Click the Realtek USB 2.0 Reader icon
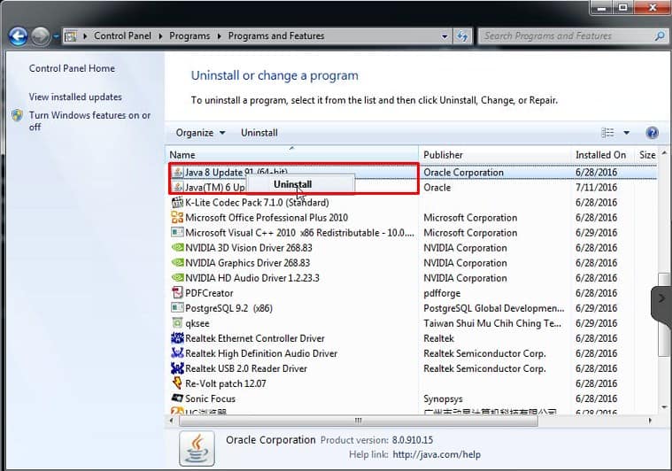This screenshot has height=471, width=672. click(x=177, y=368)
